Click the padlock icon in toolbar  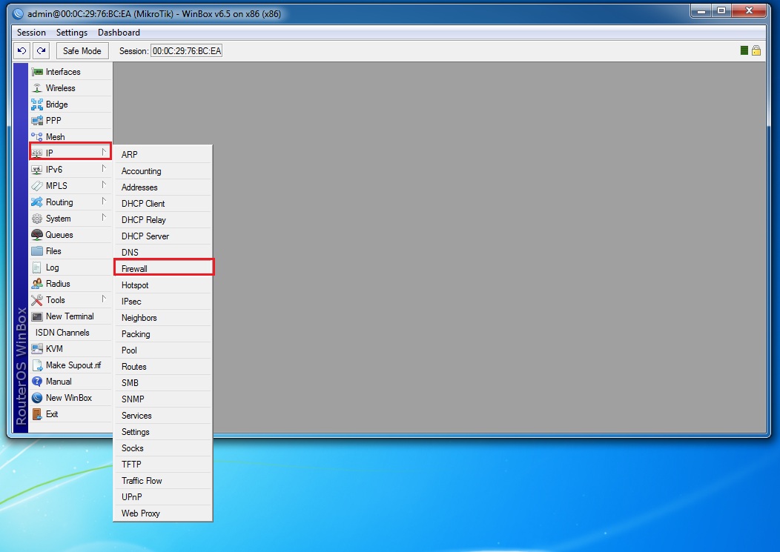coord(756,50)
